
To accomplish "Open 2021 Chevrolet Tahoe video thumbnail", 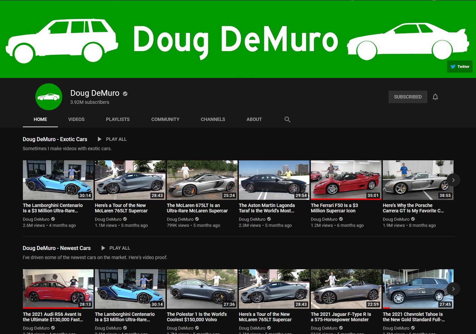I will (x=418, y=289).
